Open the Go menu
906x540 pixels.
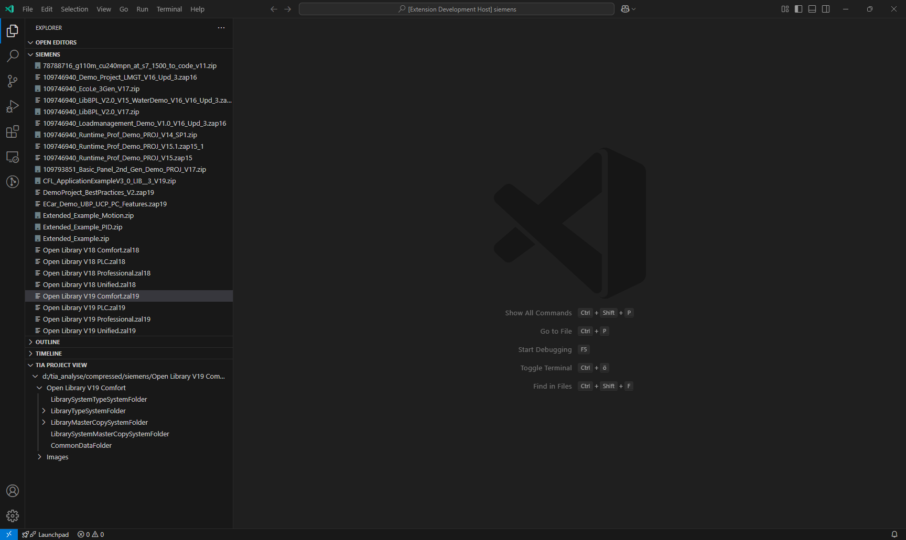tap(124, 9)
